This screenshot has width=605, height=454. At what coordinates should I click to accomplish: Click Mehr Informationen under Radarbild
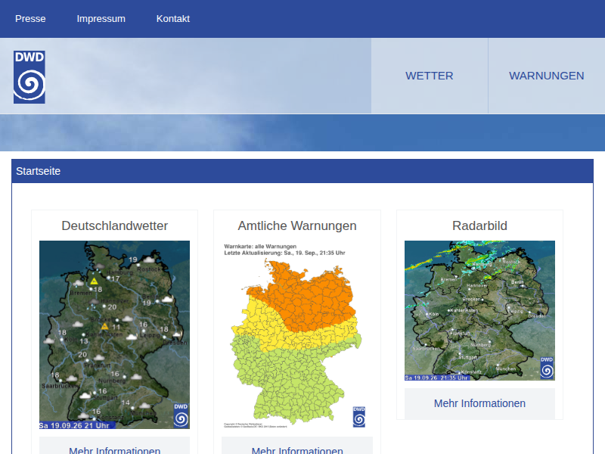[479, 403]
